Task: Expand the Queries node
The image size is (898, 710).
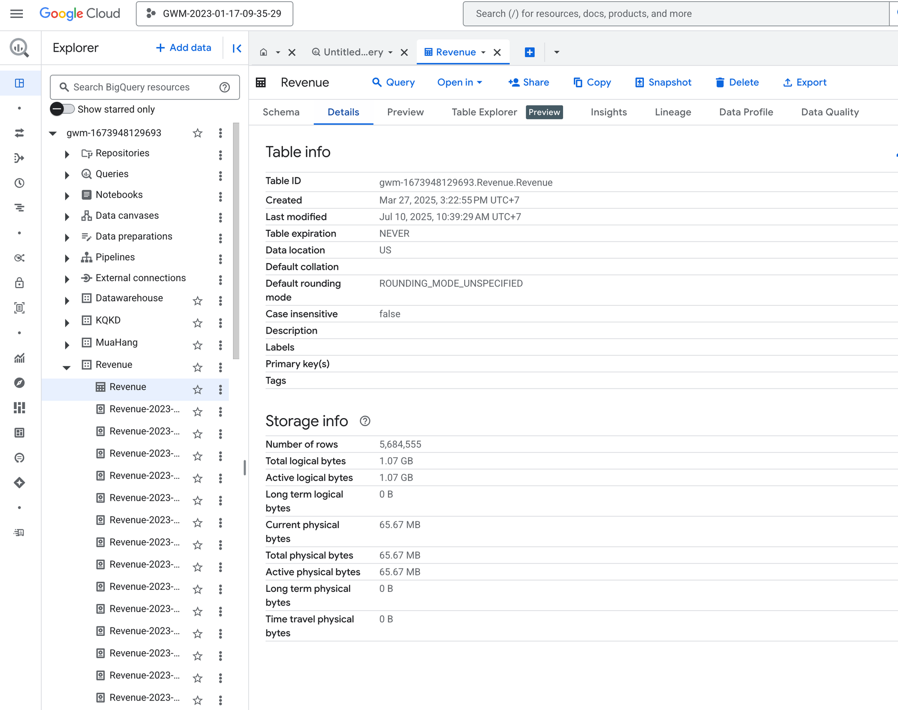Action: tap(67, 175)
